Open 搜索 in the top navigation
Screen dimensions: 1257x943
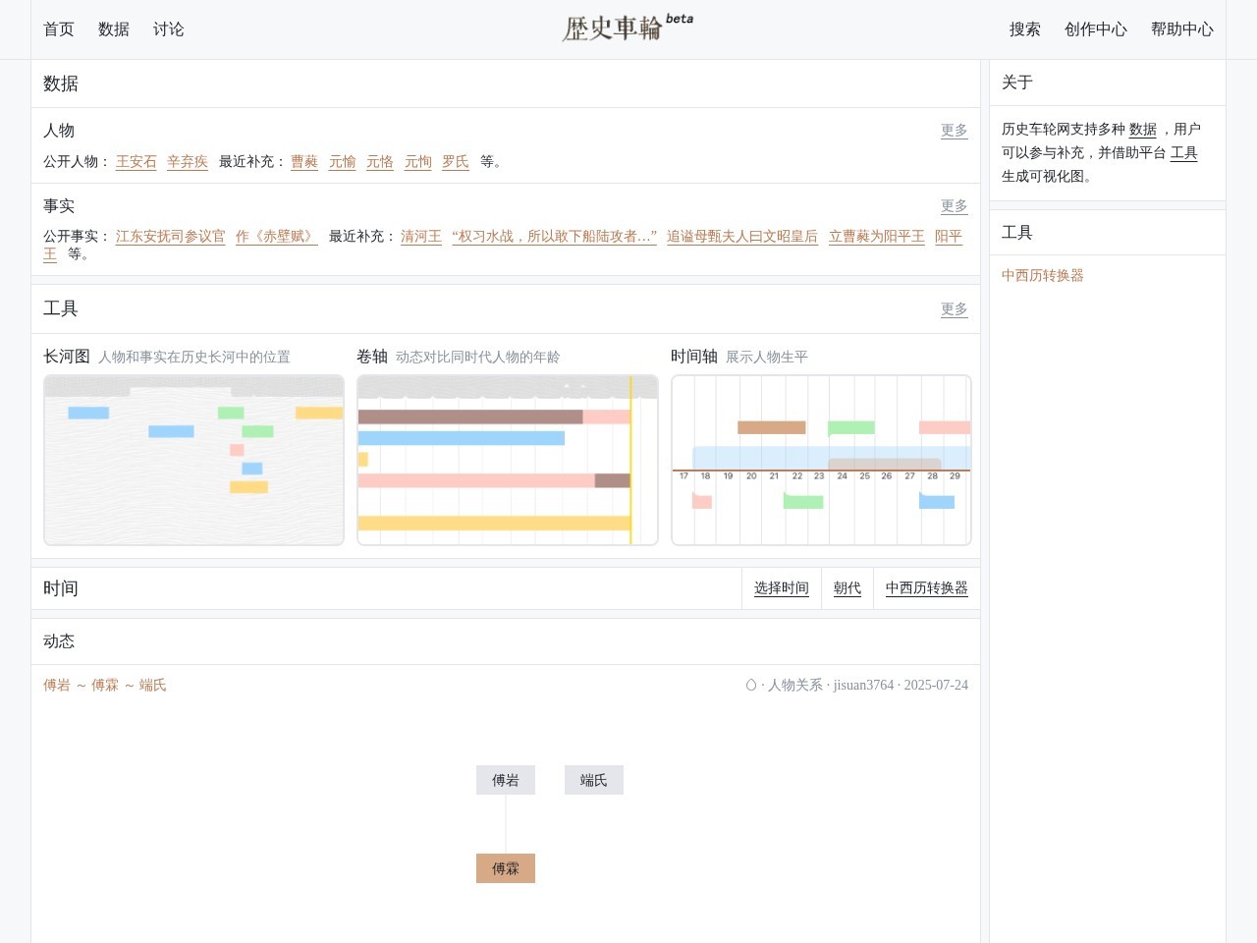[x=1025, y=29]
